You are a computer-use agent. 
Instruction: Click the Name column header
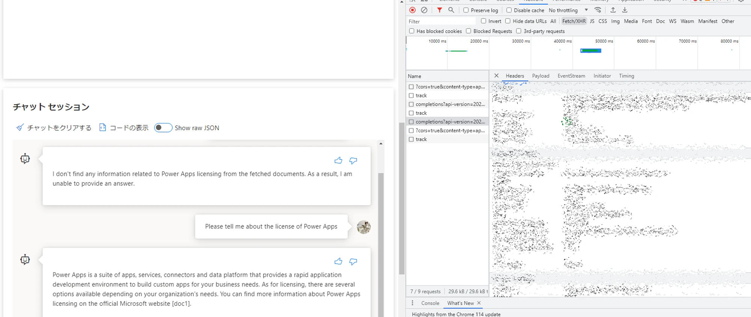point(447,76)
